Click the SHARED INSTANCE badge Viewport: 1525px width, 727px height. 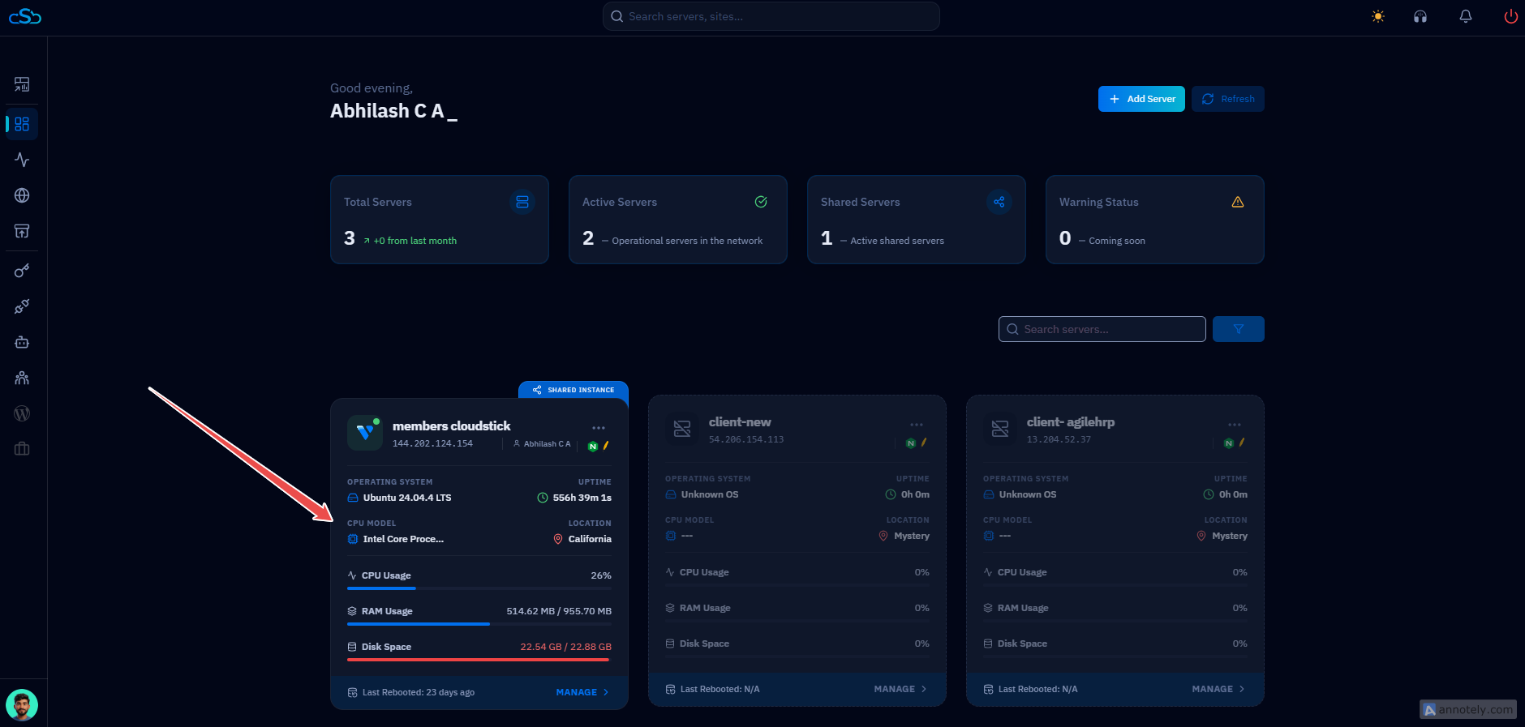click(573, 390)
